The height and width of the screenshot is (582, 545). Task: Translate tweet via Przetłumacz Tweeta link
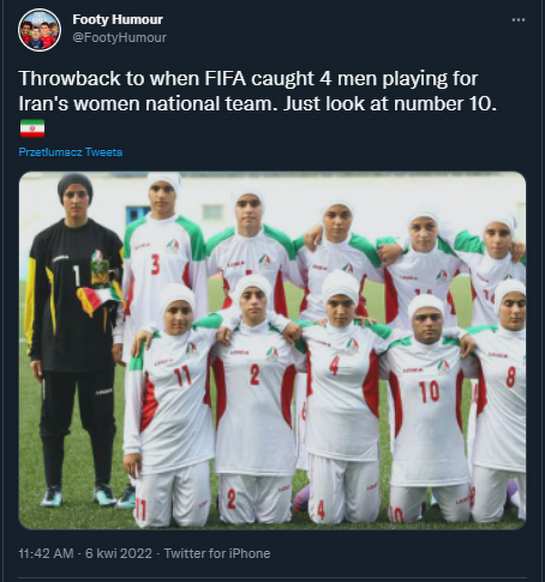(71, 152)
